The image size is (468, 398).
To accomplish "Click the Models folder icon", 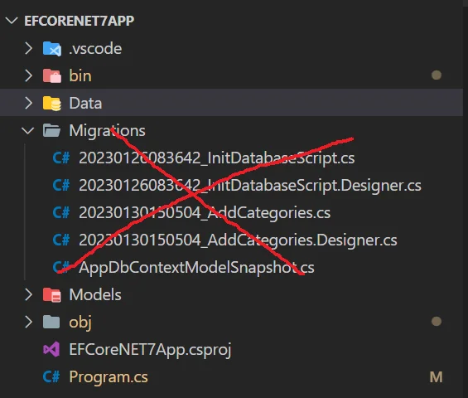I will point(52,295).
